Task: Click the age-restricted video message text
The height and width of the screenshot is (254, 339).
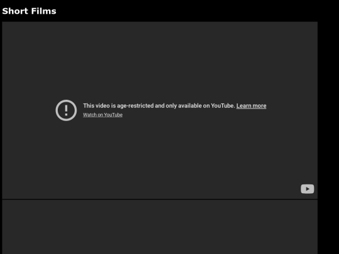Action: tap(159, 106)
